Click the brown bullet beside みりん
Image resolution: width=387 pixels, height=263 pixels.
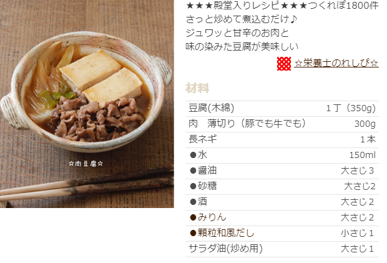point(193,217)
